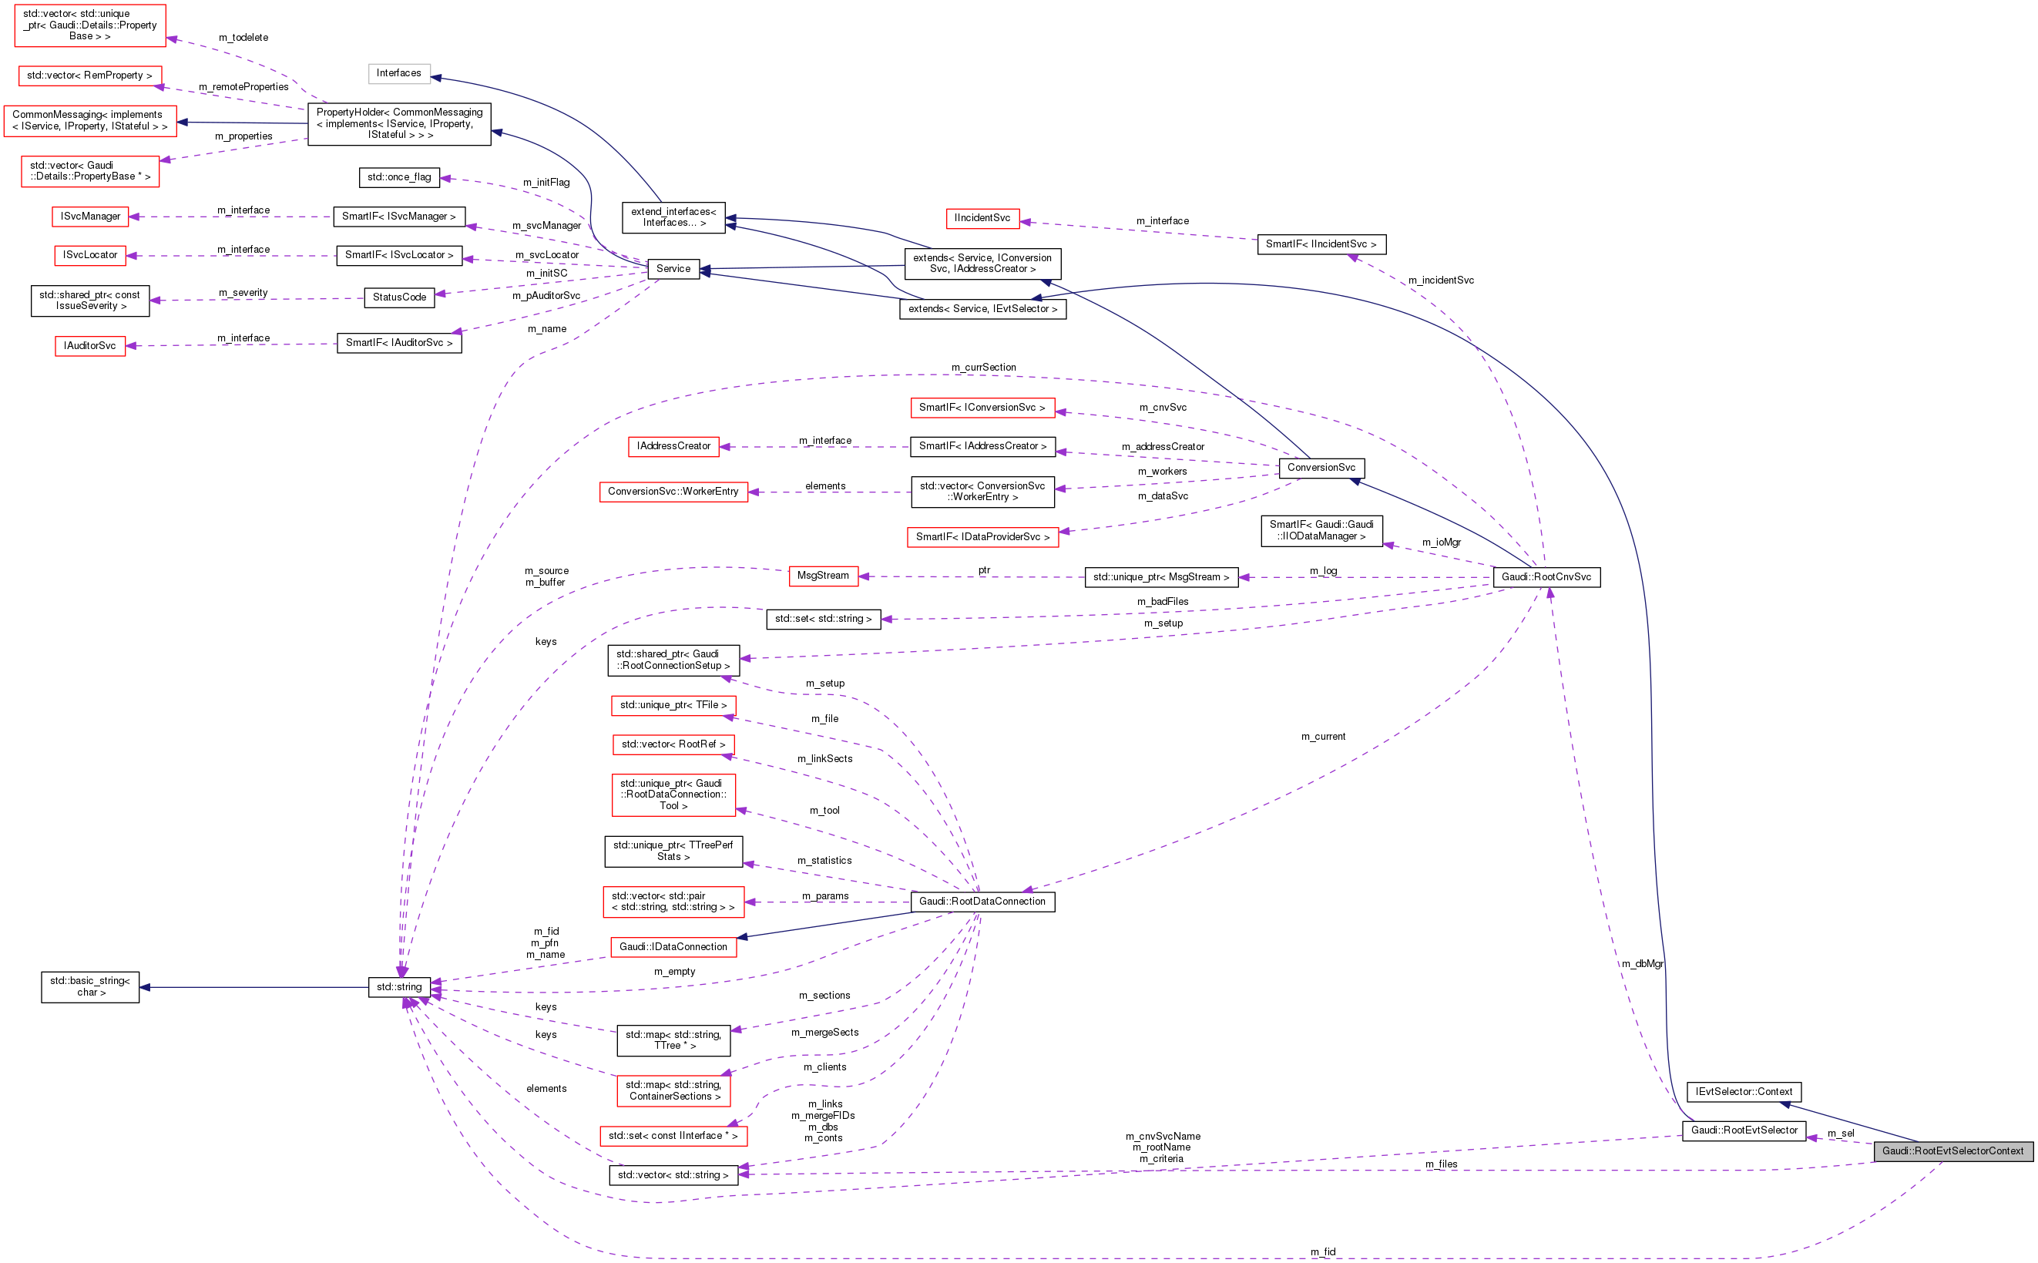This screenshot has height=1263, width=2038.
Task: Open the Gaudi::RootEvtSelectorContext node
Action: point(1952,1151)
